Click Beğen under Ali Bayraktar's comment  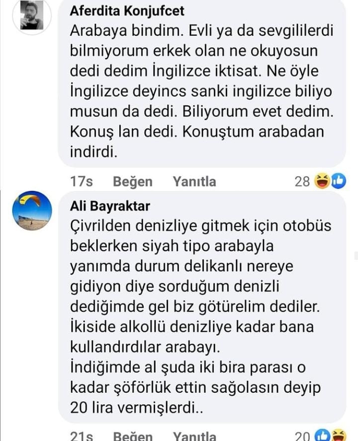132,436
